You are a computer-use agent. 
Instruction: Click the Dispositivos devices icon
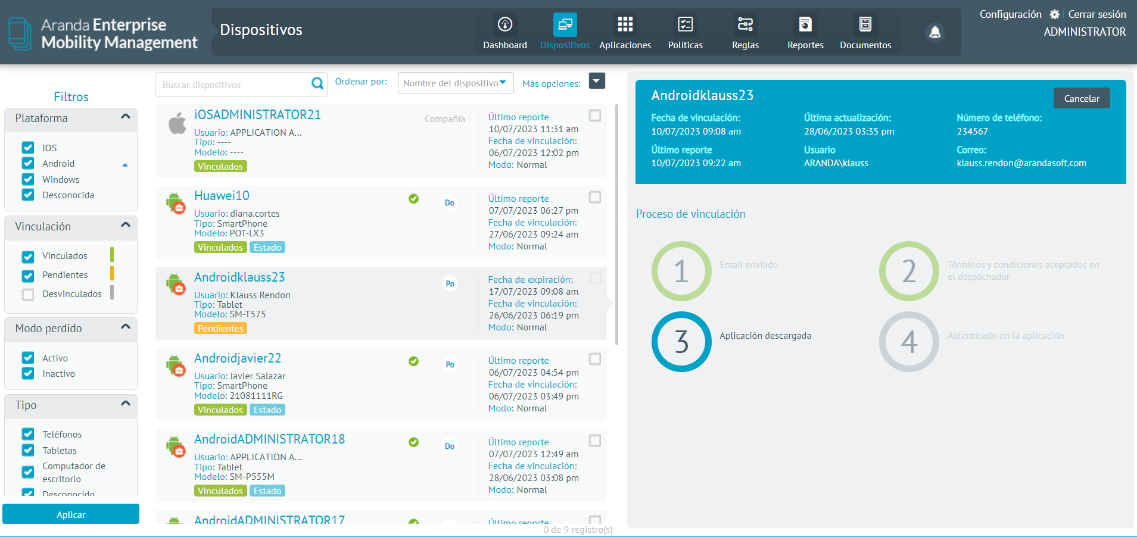pyautogui.click(x=565, y=24)
